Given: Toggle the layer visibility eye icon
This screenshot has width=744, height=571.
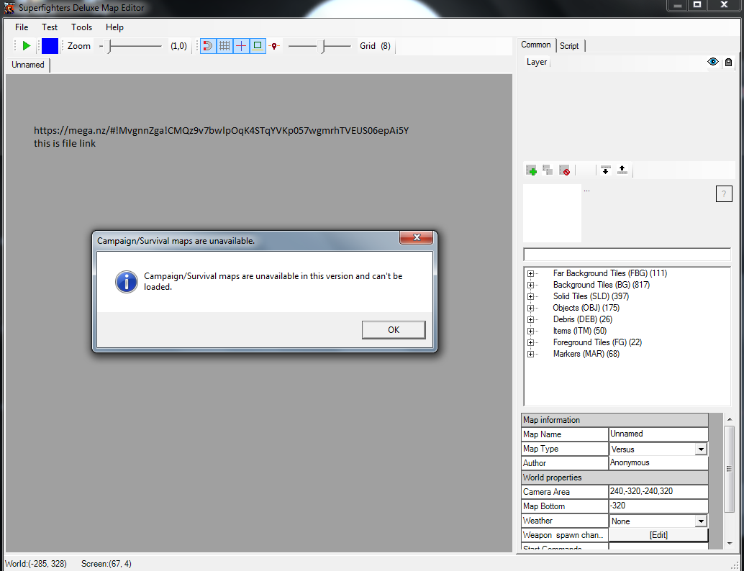Looking at the screenshot, I should click(x=713, y=62).
